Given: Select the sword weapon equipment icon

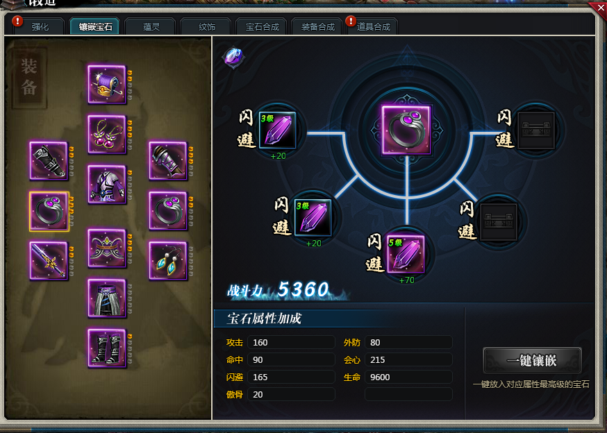Looking at the screenshot, I should (x=49, y=260).
